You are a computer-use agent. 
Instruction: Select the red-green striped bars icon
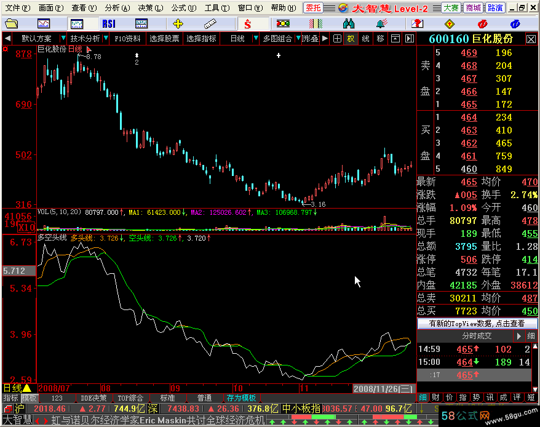[316, 24]
